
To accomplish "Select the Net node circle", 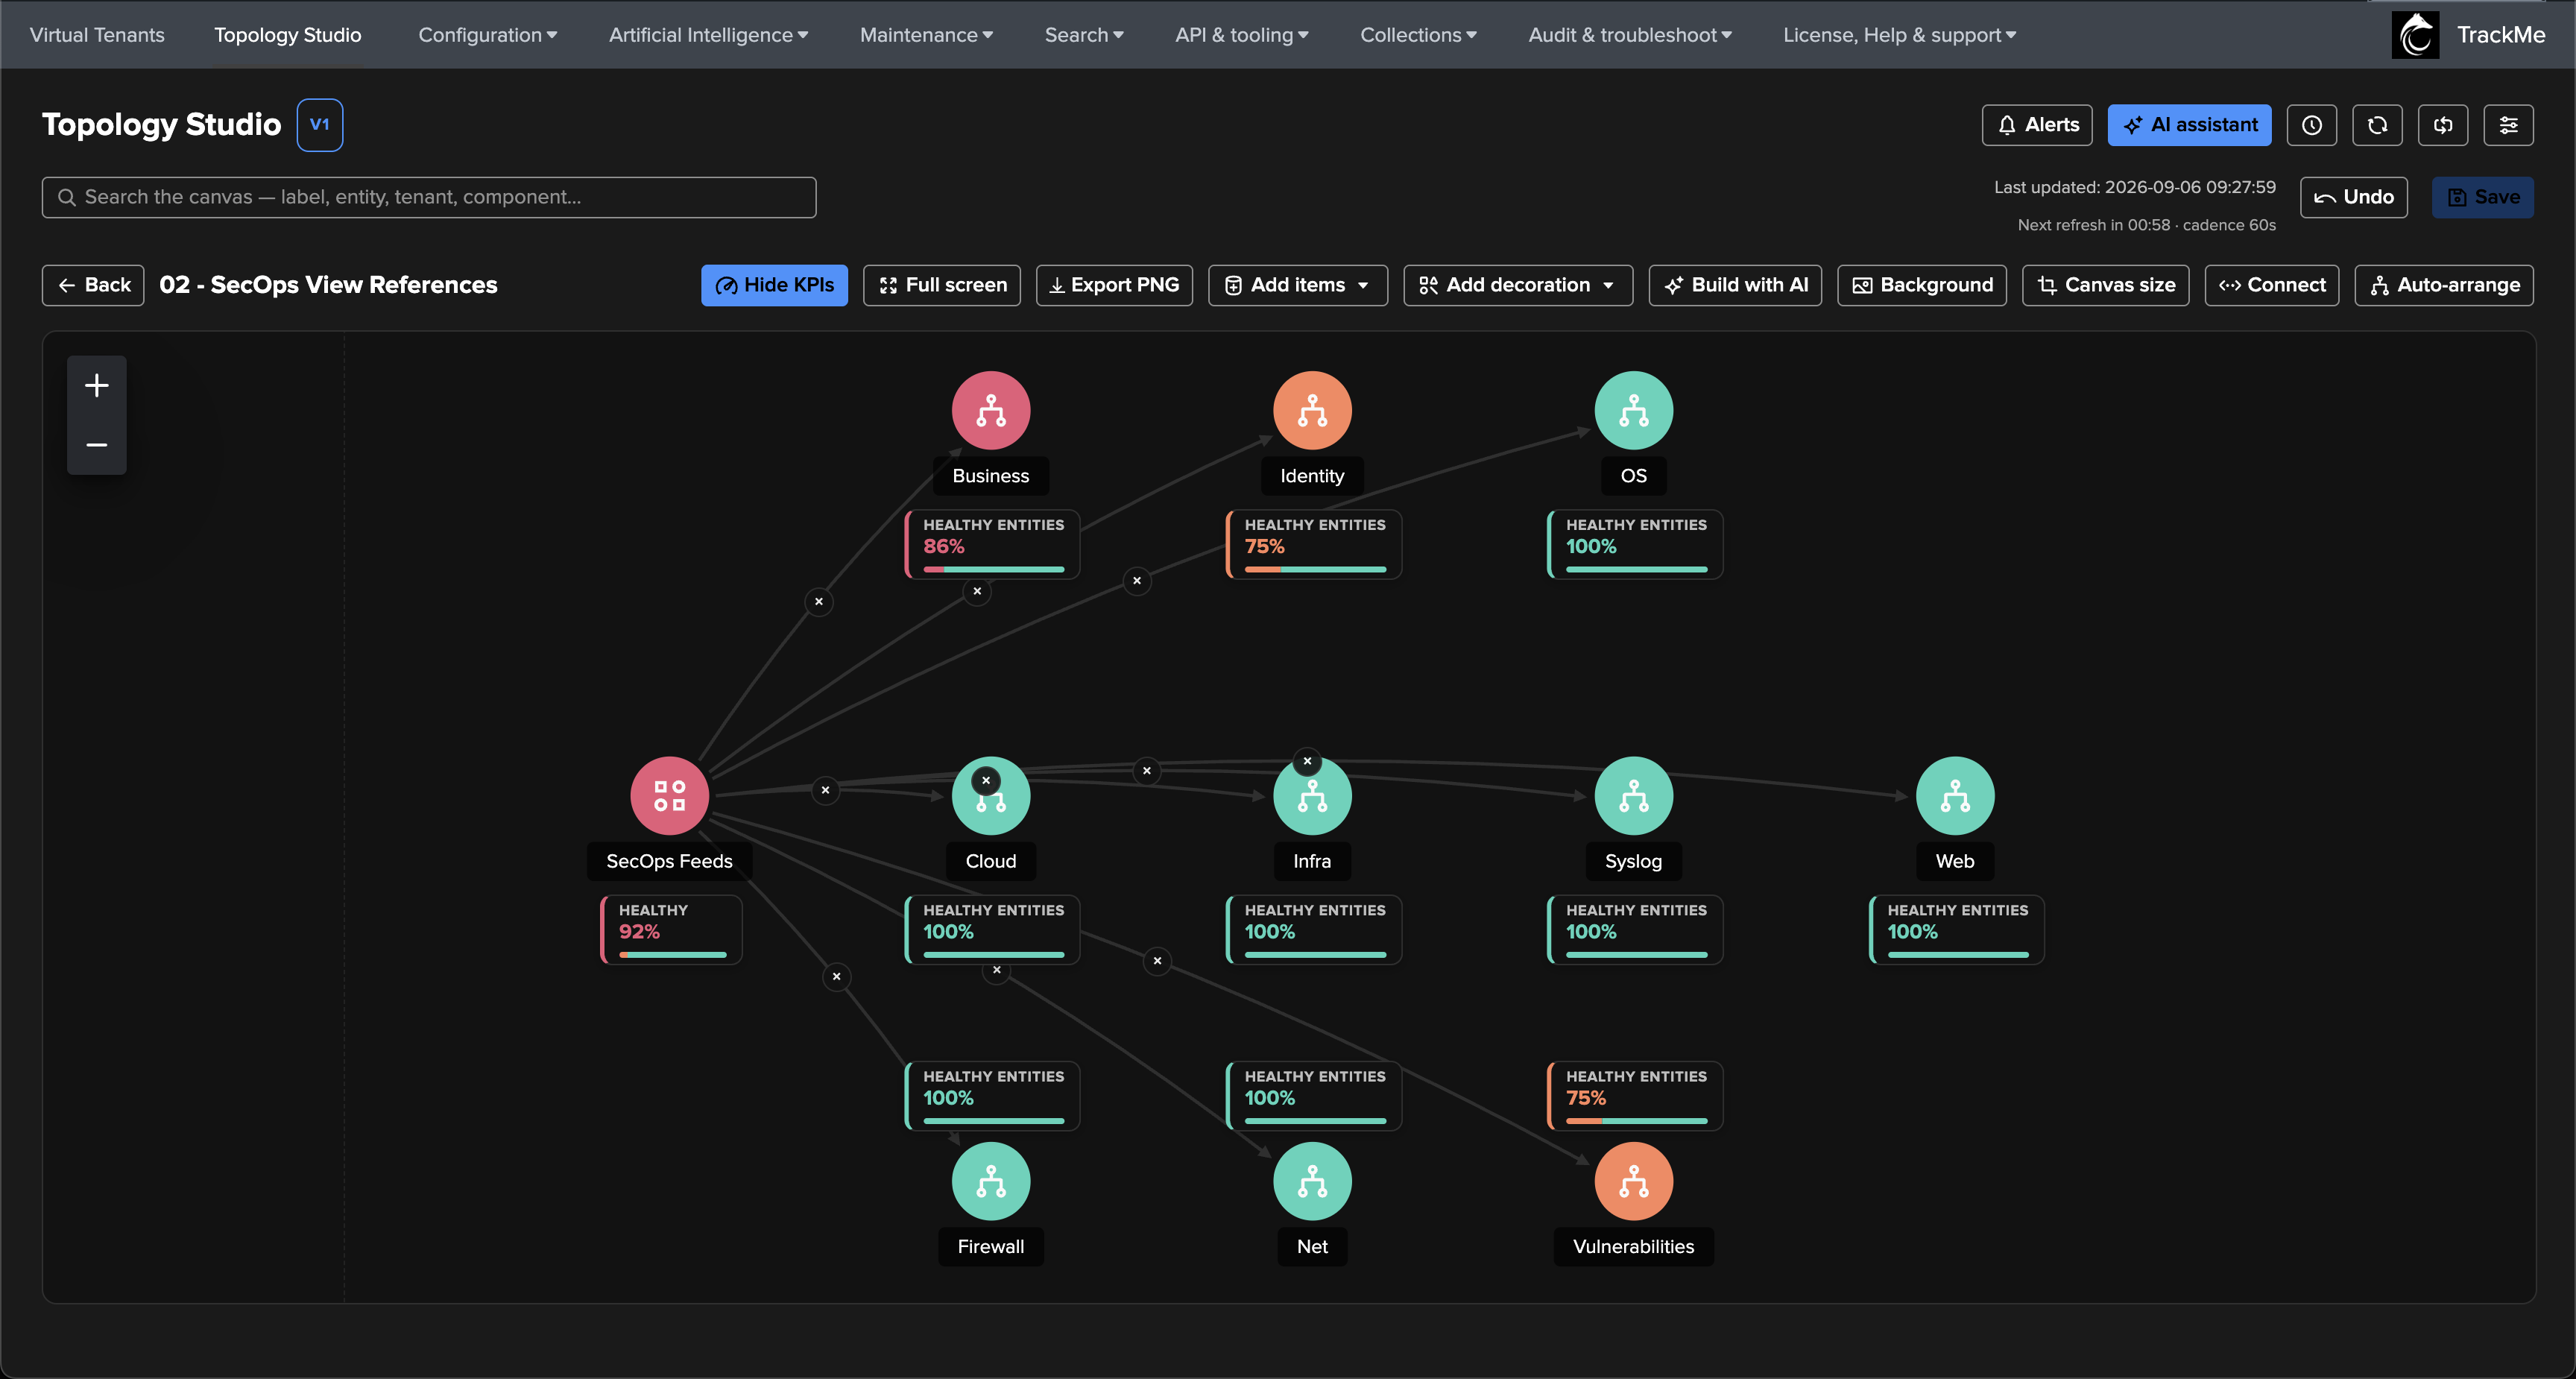I will [1312, 1181].
